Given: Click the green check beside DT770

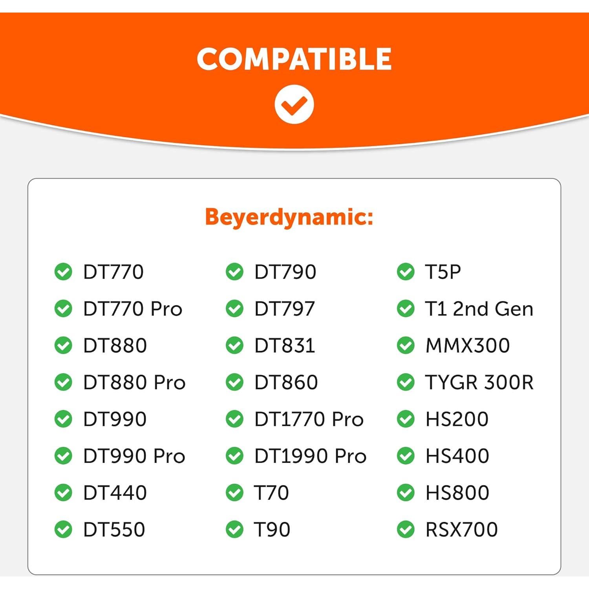Looking at the screenshot, I should [x=63, y=272].
